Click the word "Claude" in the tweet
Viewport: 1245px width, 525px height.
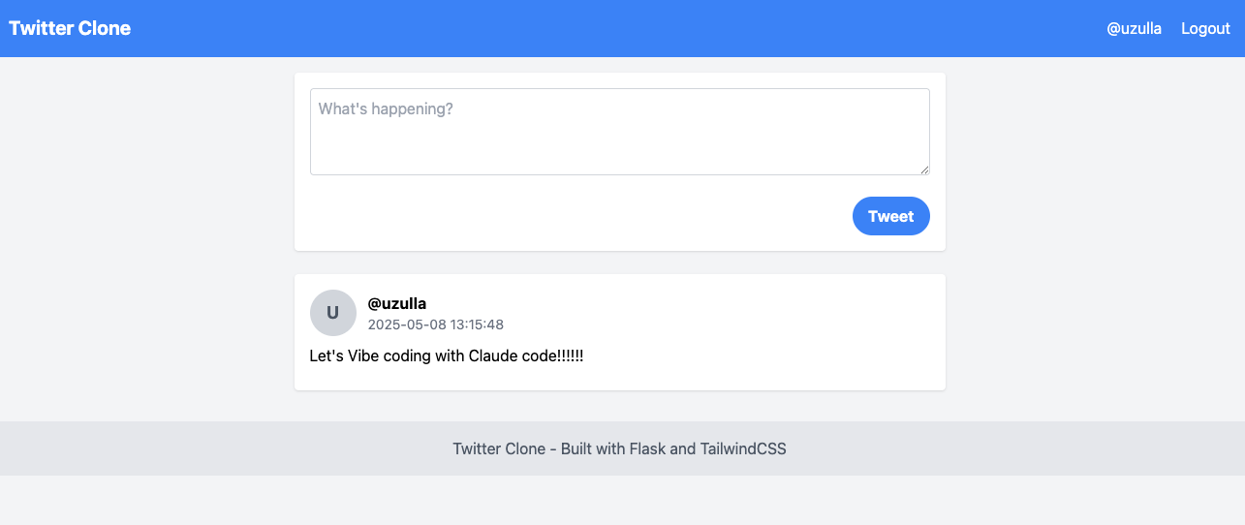495,355
